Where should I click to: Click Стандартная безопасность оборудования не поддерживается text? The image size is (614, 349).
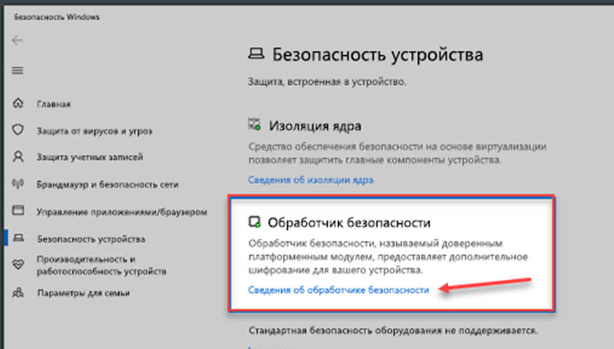pyautogui.click(x=393, y=331)
